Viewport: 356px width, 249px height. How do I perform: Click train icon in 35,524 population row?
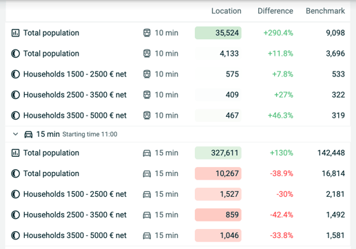click(x=147, y=33)
